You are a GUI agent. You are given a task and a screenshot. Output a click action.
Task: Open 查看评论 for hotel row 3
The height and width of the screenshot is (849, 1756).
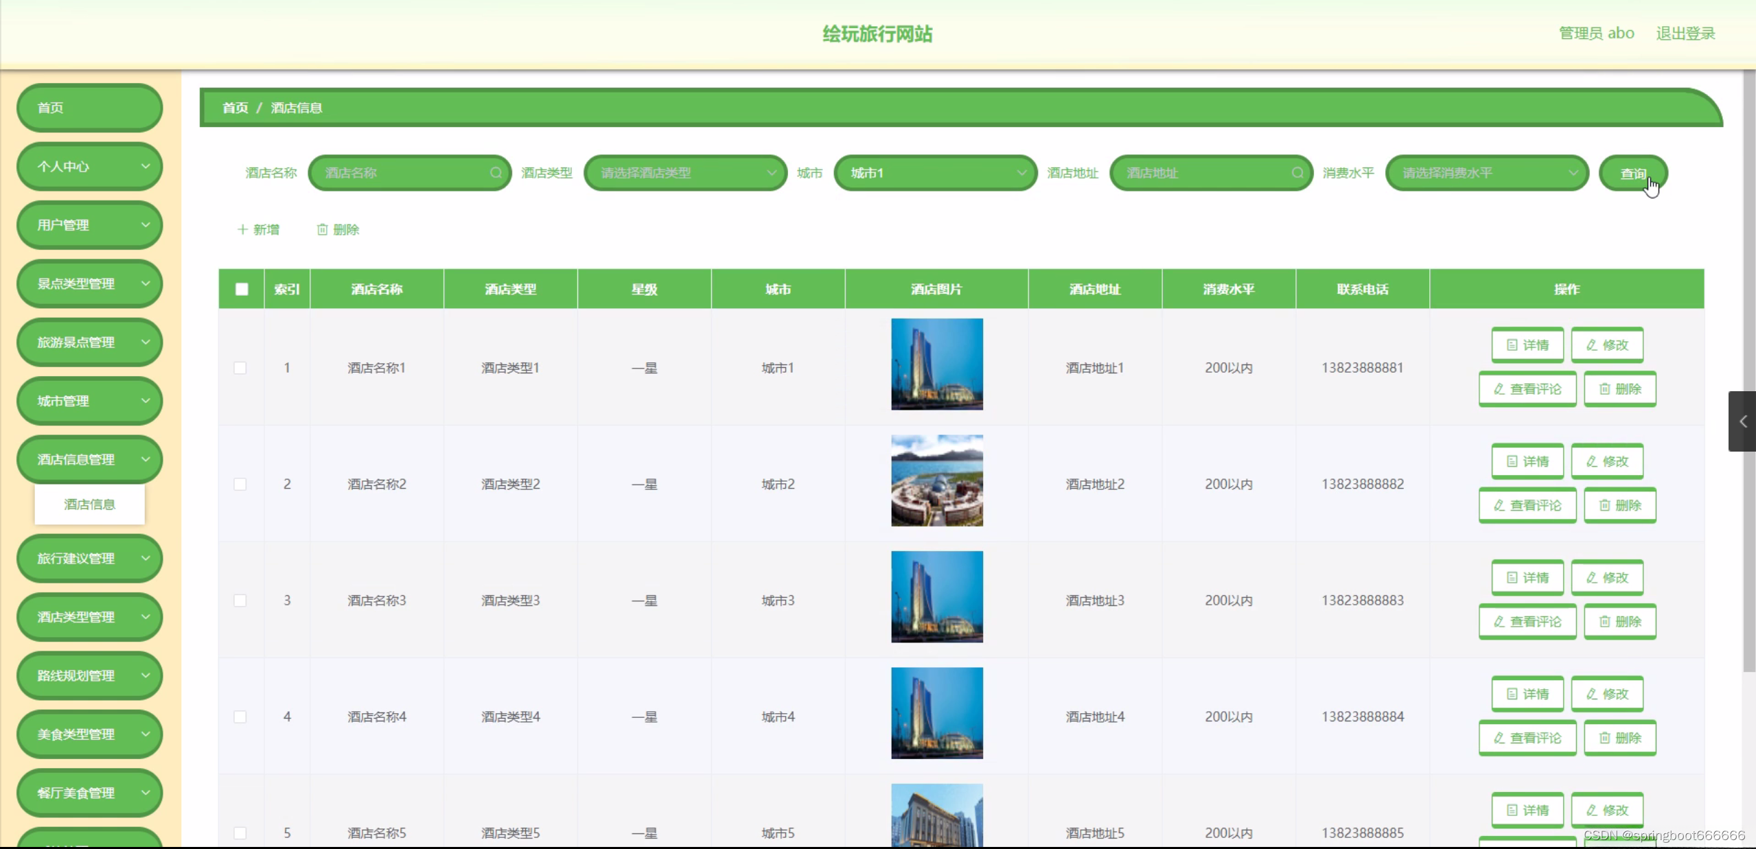[1527, 621]
